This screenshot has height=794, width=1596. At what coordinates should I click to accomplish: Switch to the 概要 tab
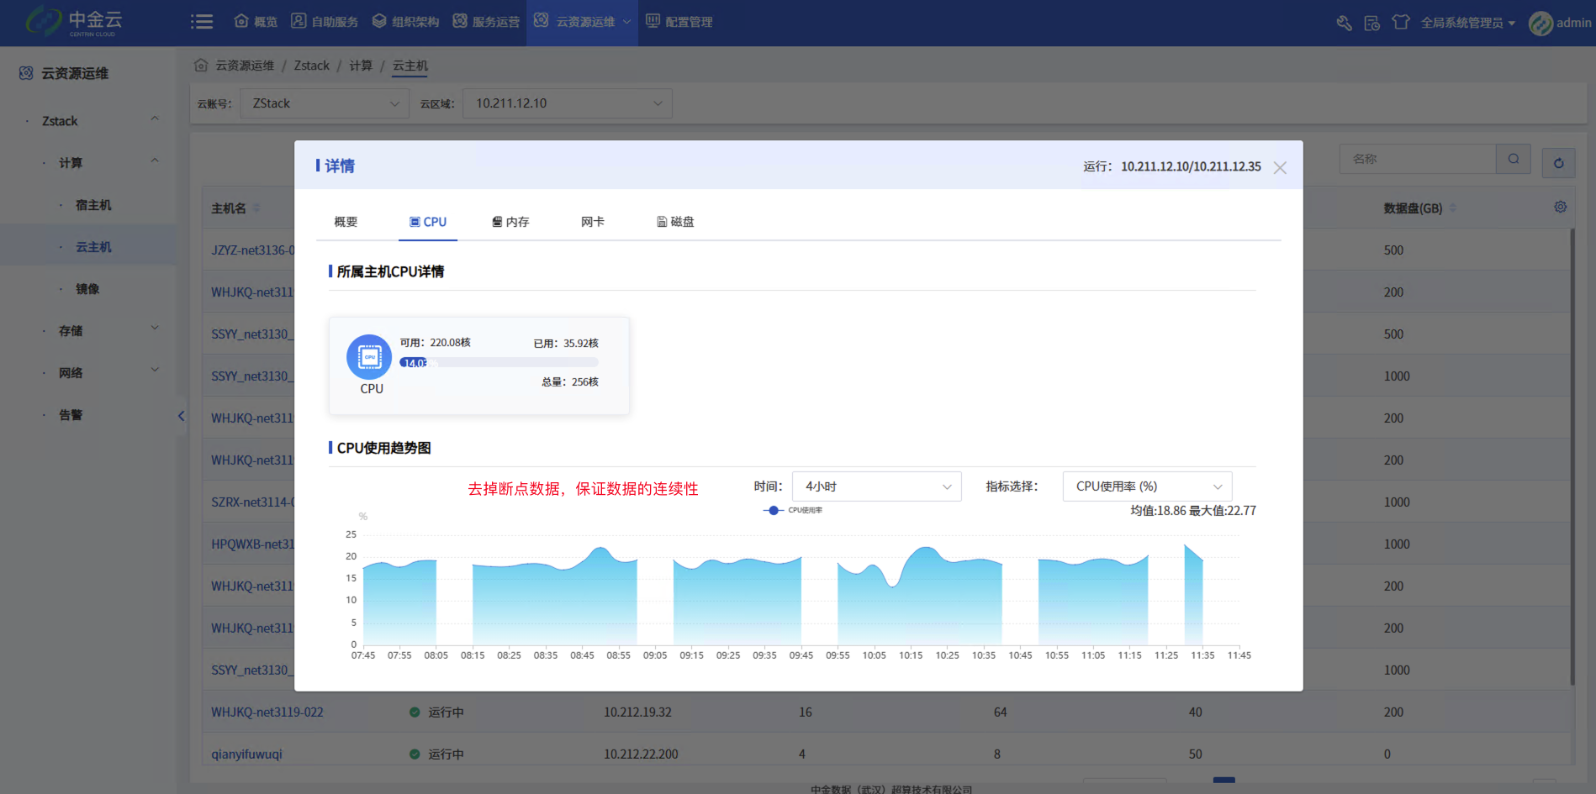click(346, 222)
